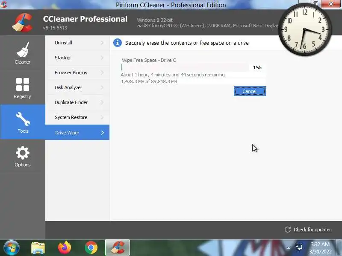Viewport: 342px width, 256px height.
Task: Show hidden system tray icons
Action: click(288, 248)
